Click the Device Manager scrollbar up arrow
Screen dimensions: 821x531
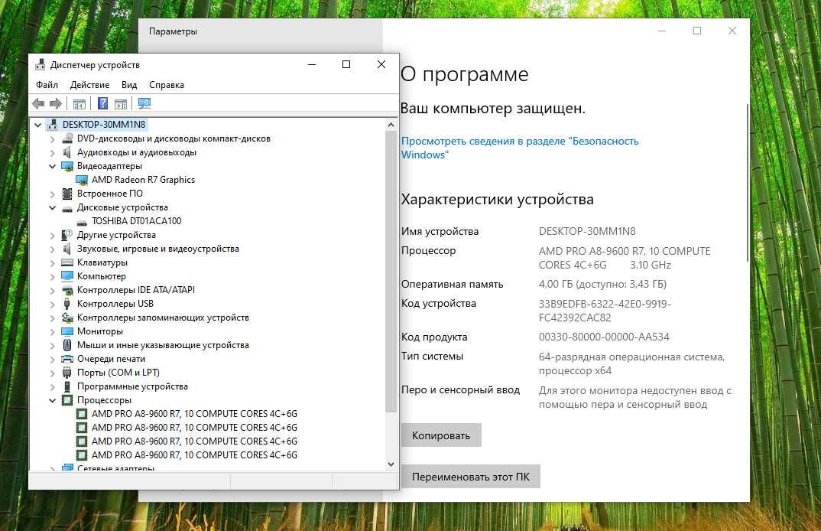391,125
